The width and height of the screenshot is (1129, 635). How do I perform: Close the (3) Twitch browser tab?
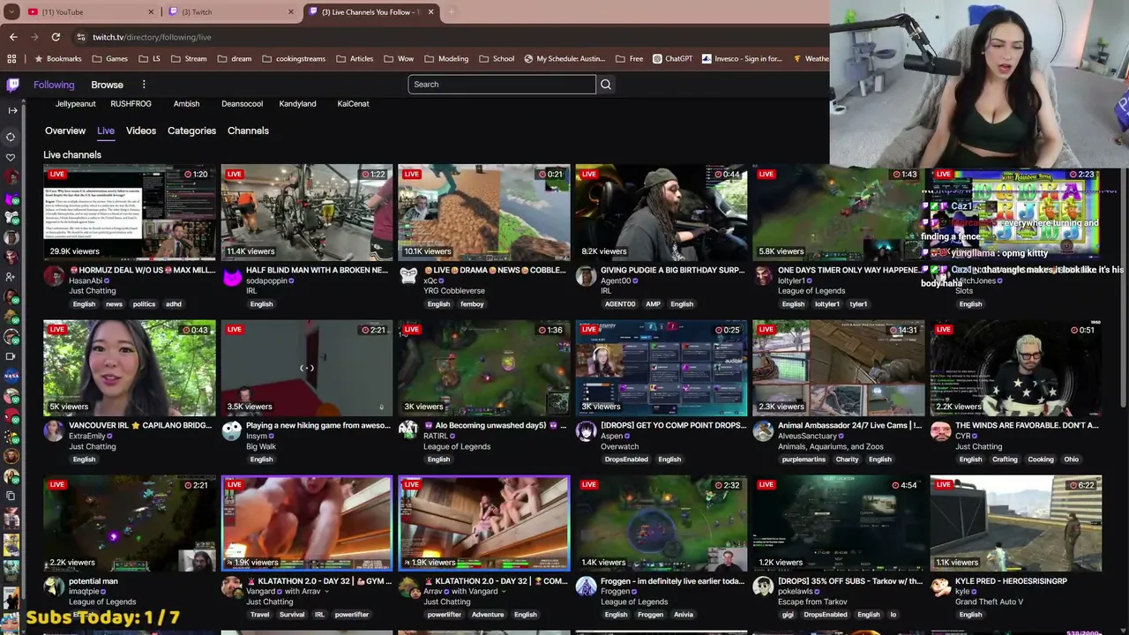[291, 12]
